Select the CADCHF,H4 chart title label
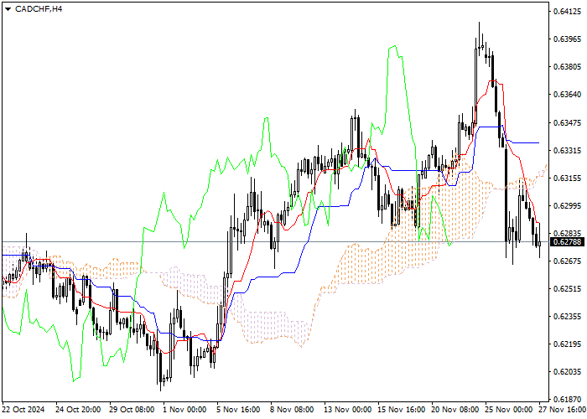This screenshot has width=587, height=419. click(39, 9)
